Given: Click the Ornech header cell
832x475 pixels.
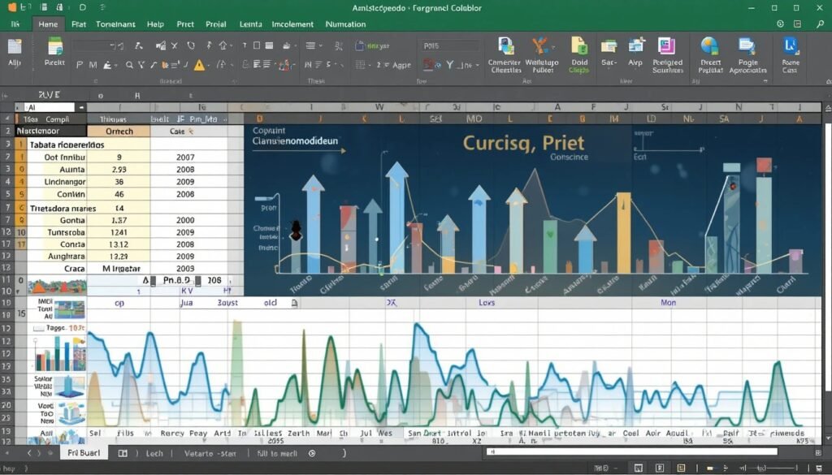Looking at the screenshot, I should (119, 131).
